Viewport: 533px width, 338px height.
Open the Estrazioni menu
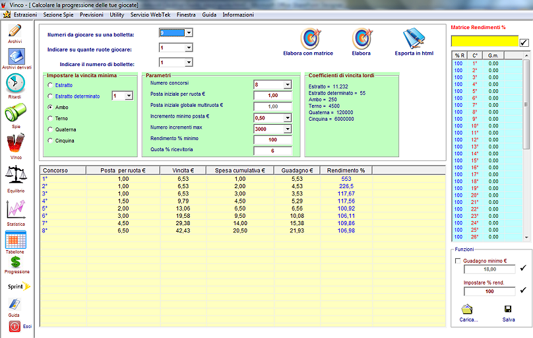(25, 15)
